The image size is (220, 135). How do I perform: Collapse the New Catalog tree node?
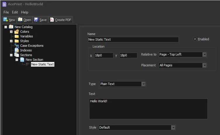(x=6, y=27)
